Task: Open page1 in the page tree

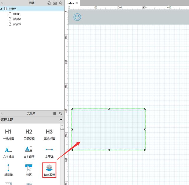Action: (x=17, y=14)
